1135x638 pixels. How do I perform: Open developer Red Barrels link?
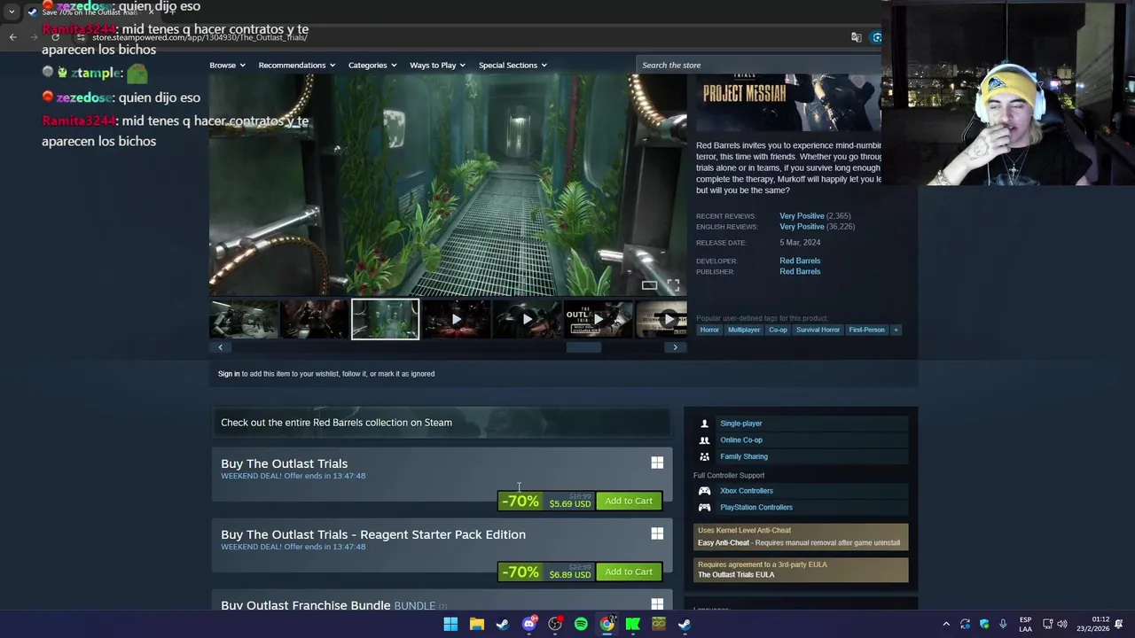[x=800, y=261]
